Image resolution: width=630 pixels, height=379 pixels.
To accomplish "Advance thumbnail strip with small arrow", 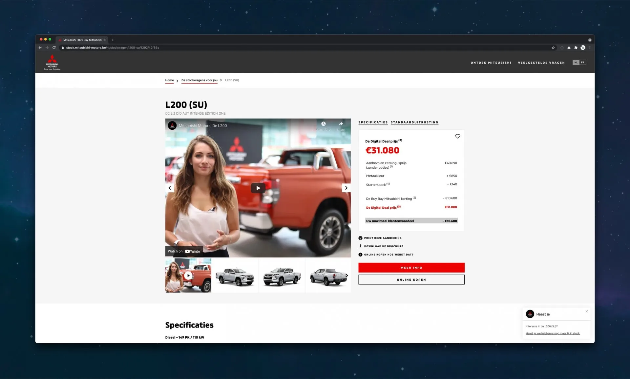I will (347, 275).
